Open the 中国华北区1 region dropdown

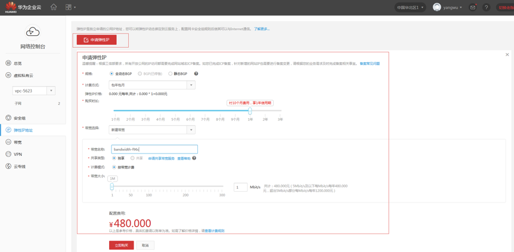410,8
